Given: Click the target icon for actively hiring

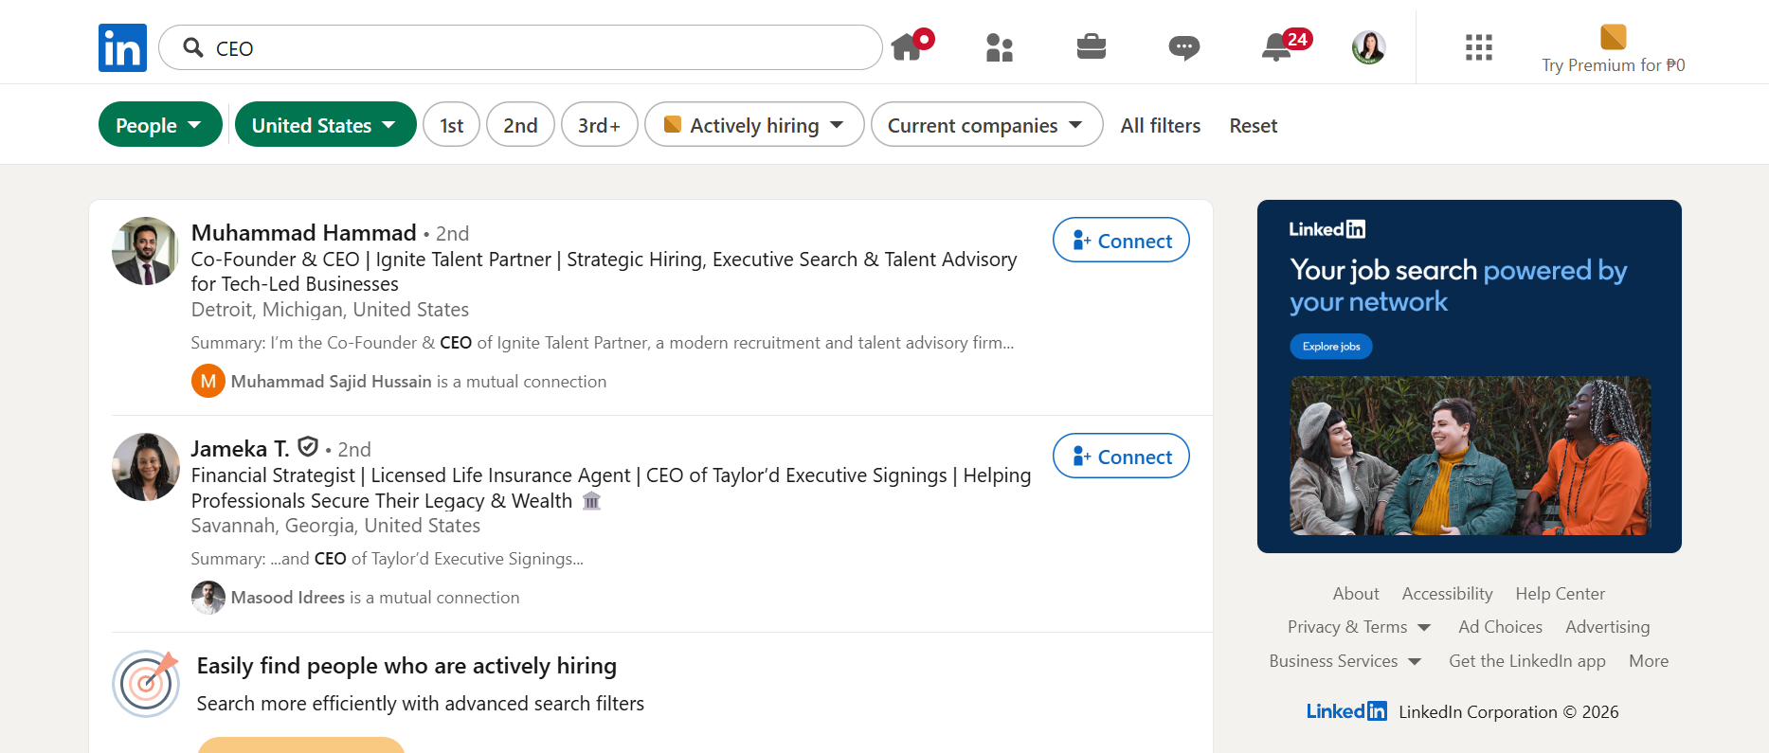Looking at the screenshot, I should [x=146, y=683].
